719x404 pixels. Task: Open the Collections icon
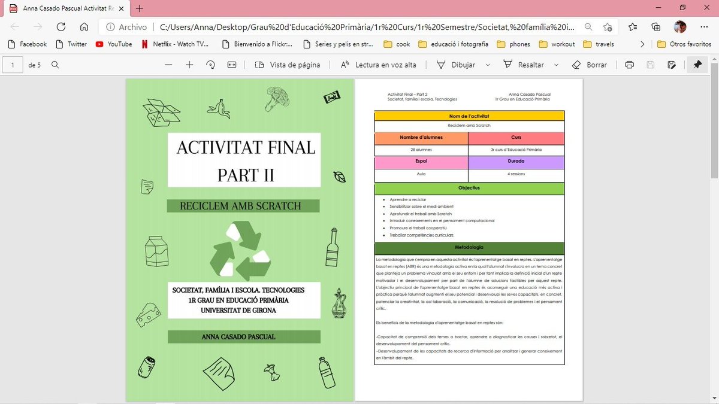(x=656, y=27)
